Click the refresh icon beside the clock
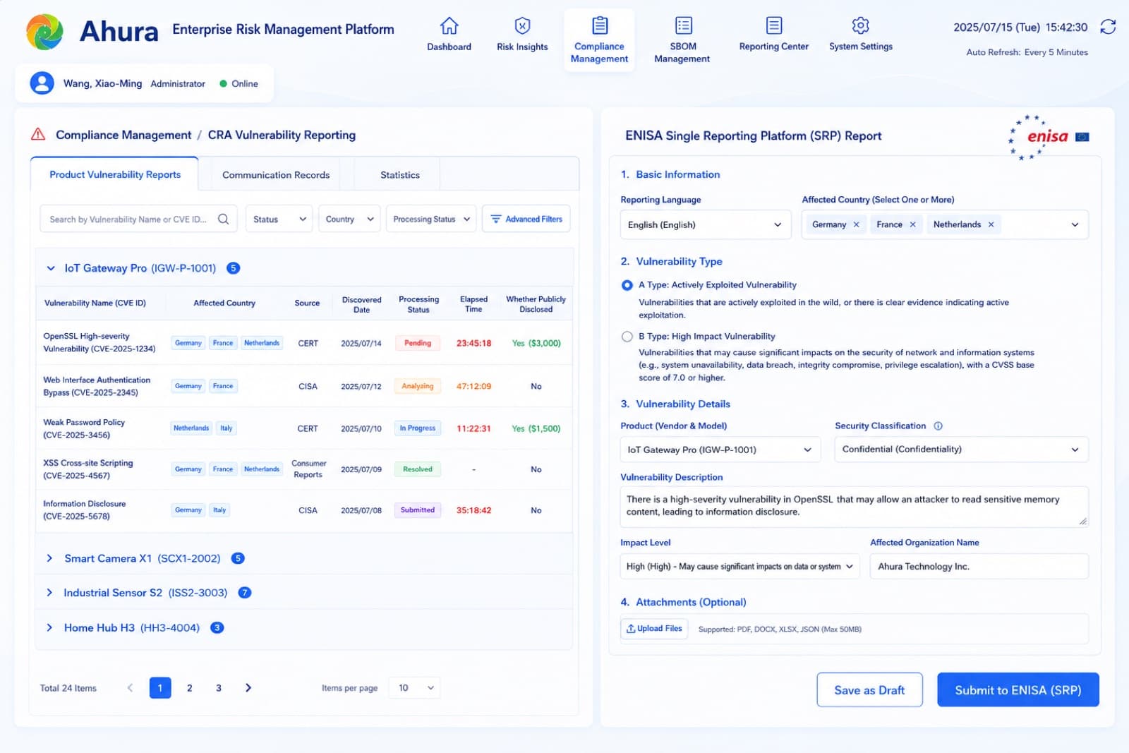The image size is (1129, 753). tap(1108, 27)
